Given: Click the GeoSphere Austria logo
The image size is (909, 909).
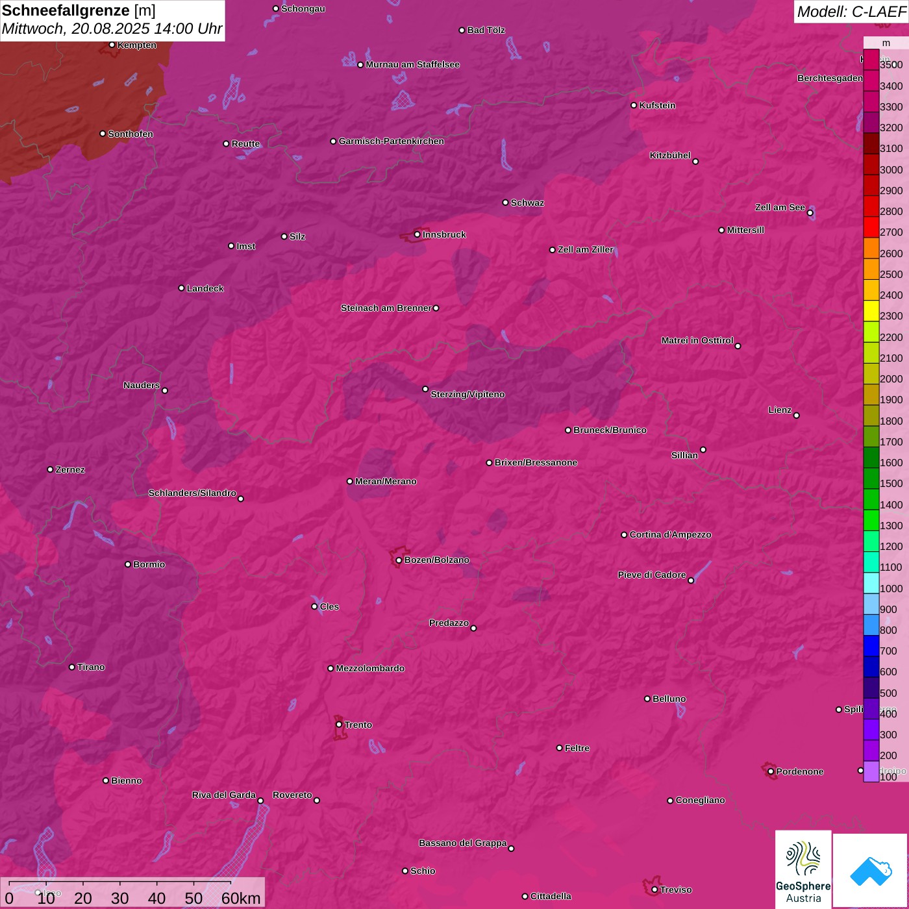Looking at the screenshot, I should pos(803,869).
